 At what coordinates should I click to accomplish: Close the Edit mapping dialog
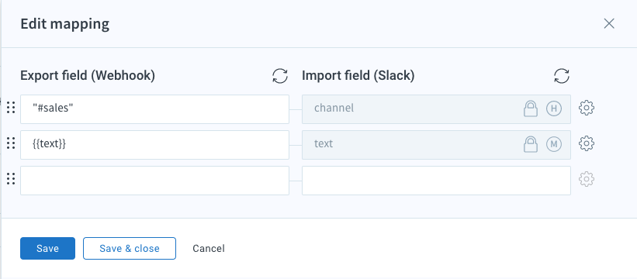click(x=609, y=23)
